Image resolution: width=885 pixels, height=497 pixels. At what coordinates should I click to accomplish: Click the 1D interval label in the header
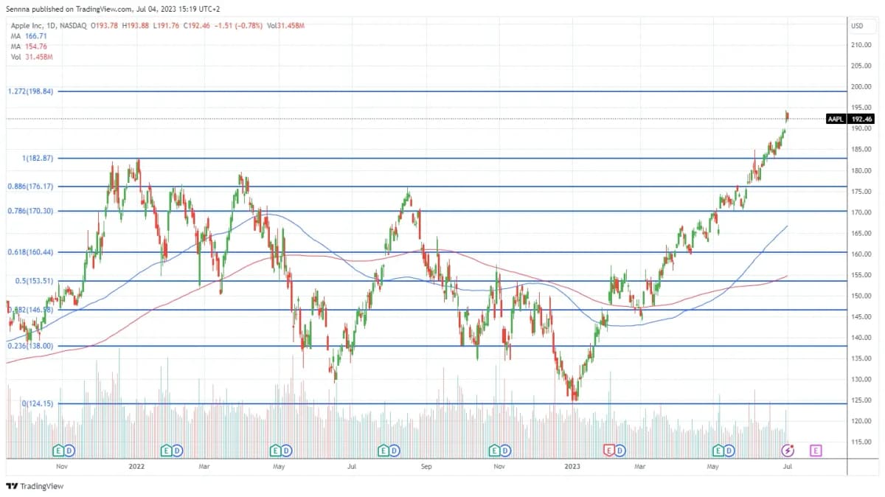point(49,26)
